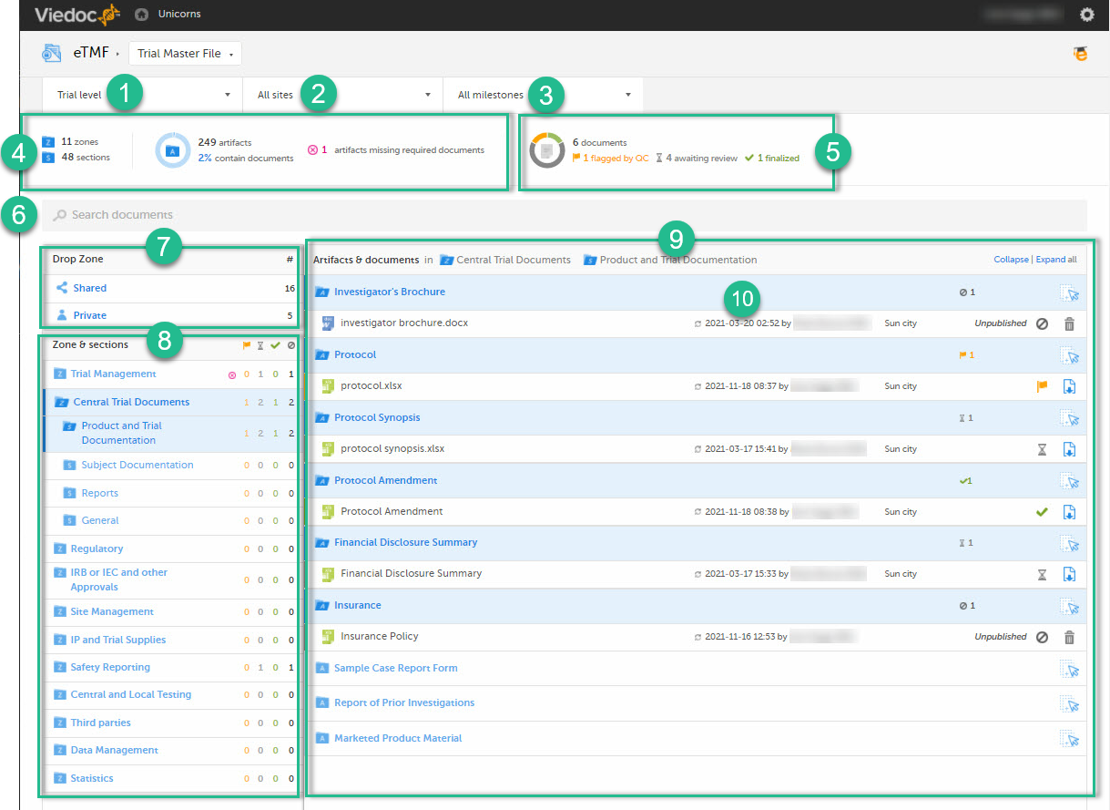This screenshot has height=810, width=1110.
Task: Select the Regulatory zone
Action: pyautogui.click(x=97, y=549)
